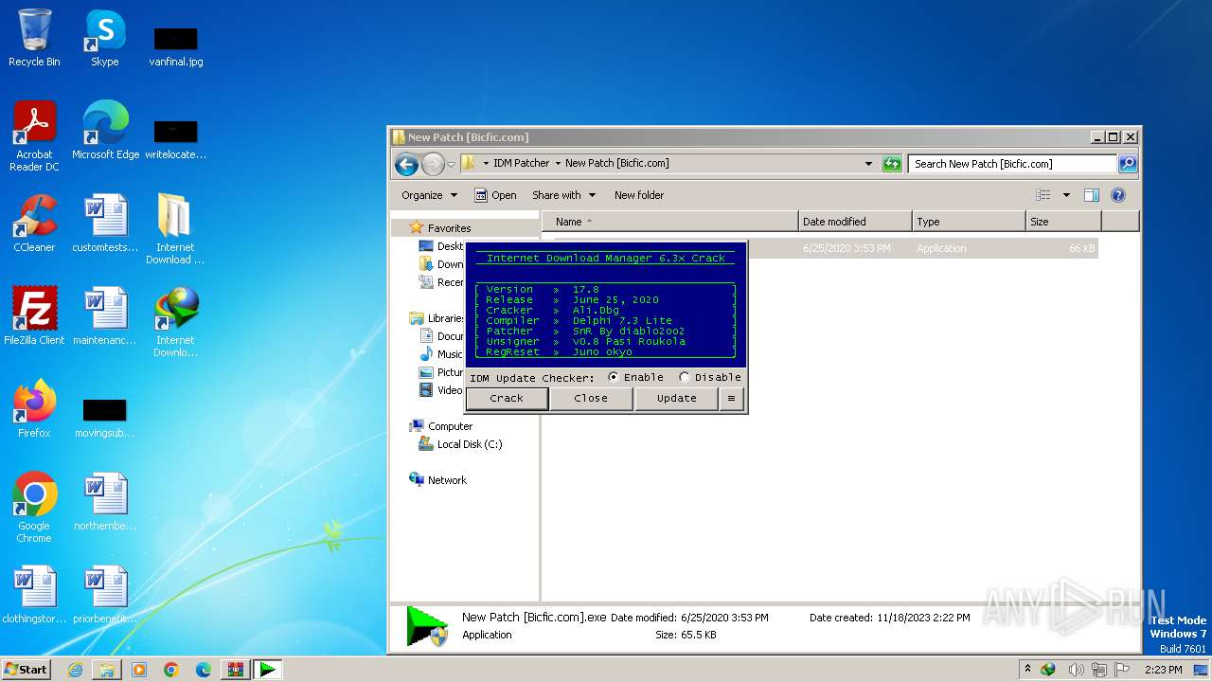Click Windows Explorer taskbar button
The image size is (1212, 682).
click(107, 670)
